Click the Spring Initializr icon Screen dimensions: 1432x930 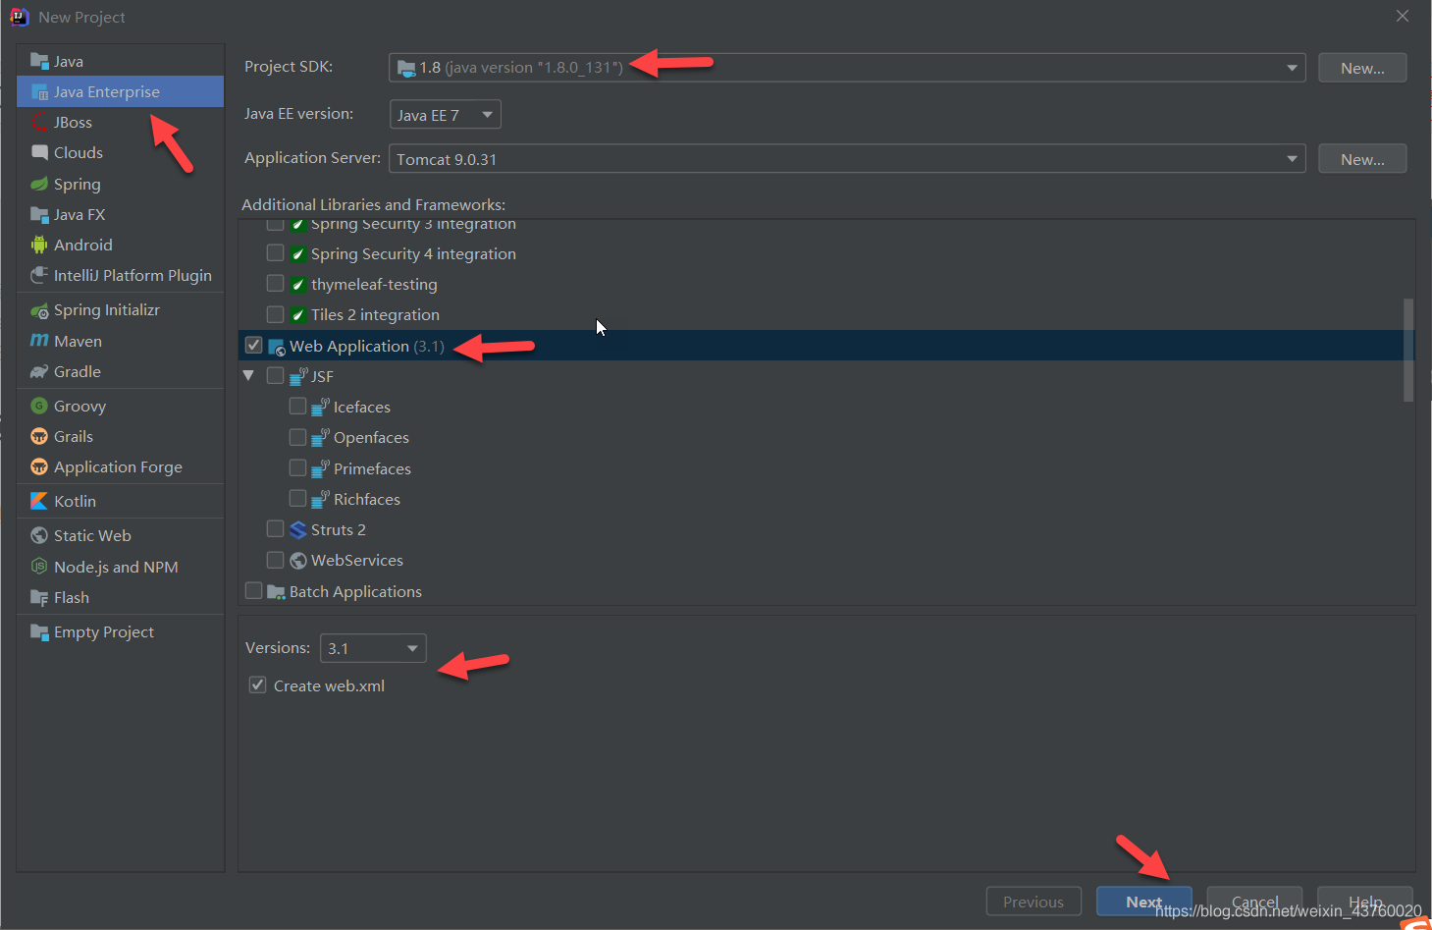(x=39, y=310)
